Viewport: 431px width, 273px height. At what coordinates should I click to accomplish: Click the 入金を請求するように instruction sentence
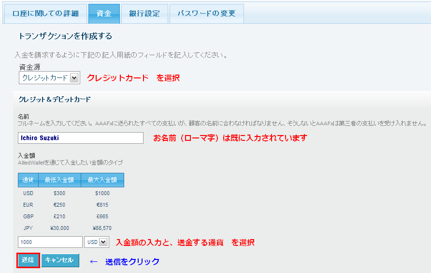click(121, 55)
